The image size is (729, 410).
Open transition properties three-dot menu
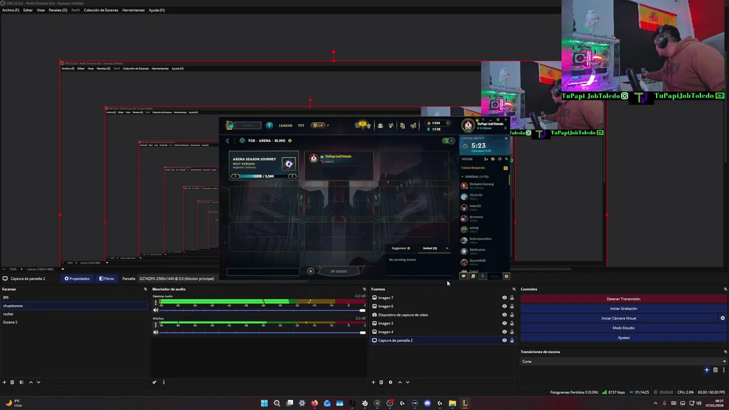click(x=723, y=370)
